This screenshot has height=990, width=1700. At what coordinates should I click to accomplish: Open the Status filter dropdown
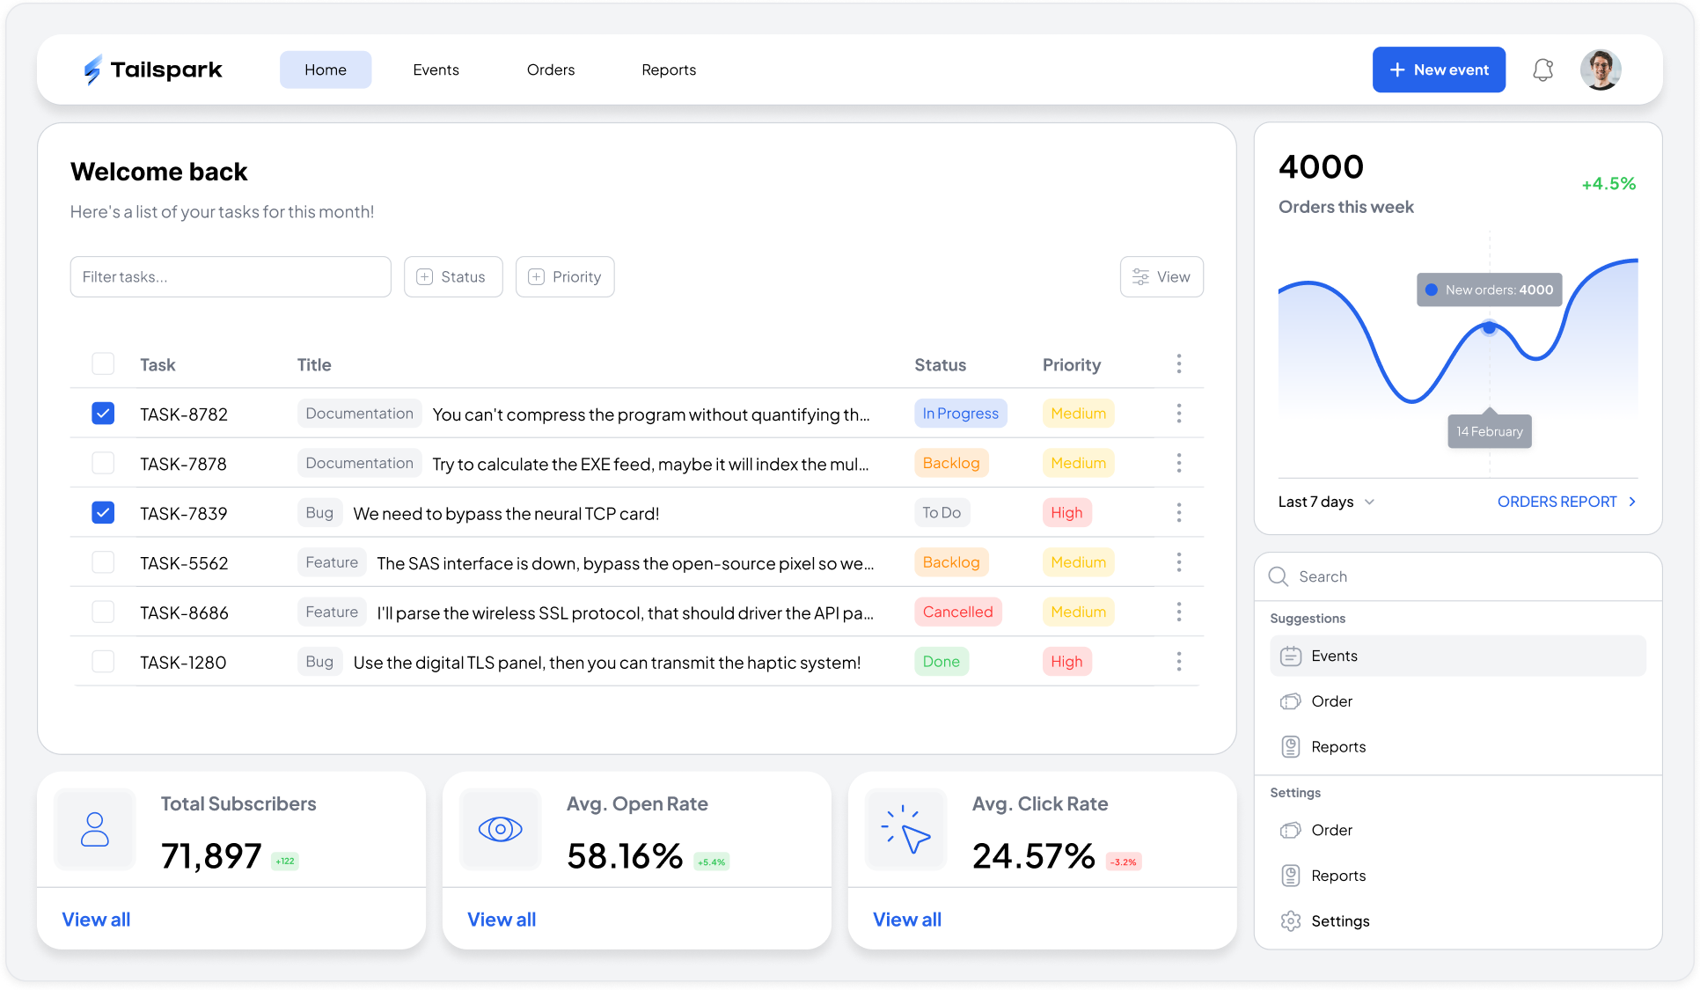pyautogui.click(x=453, y=276)
